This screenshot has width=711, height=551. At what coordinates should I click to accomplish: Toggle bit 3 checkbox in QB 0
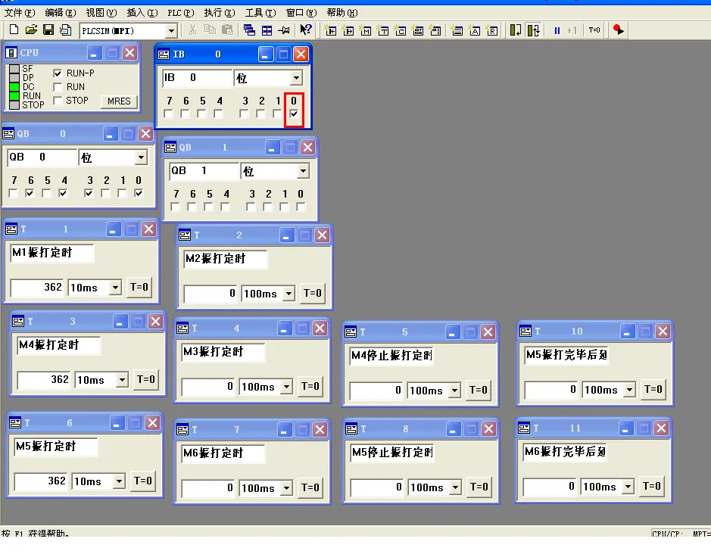pyautogui.click(x=89, y=194)
